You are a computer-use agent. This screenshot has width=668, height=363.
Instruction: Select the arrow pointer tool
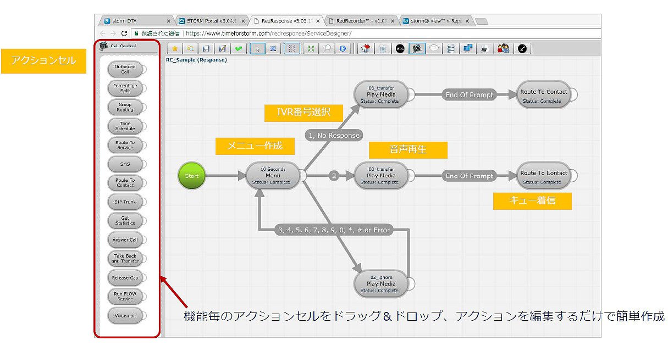coord(257,48)
